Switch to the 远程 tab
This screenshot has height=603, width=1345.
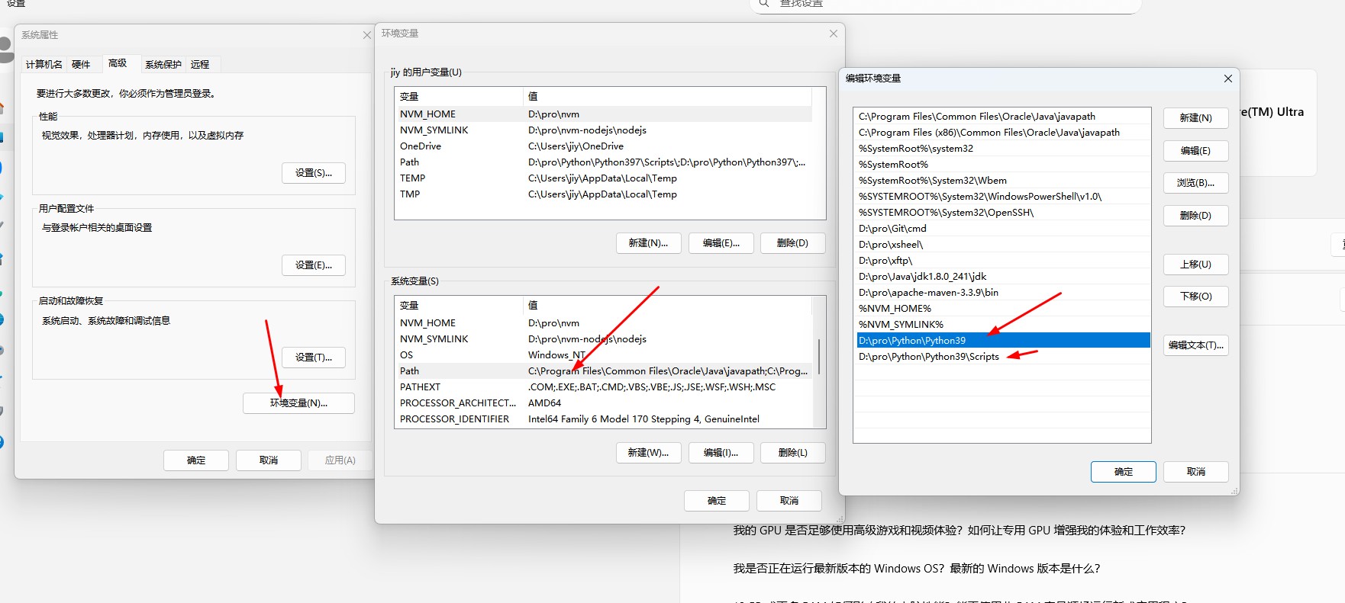200,65
